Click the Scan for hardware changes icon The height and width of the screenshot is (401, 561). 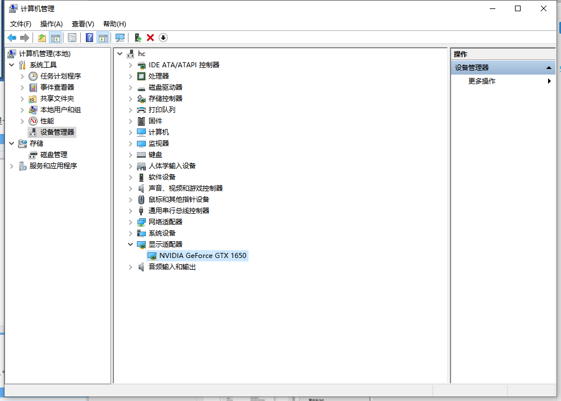(121, 38)
